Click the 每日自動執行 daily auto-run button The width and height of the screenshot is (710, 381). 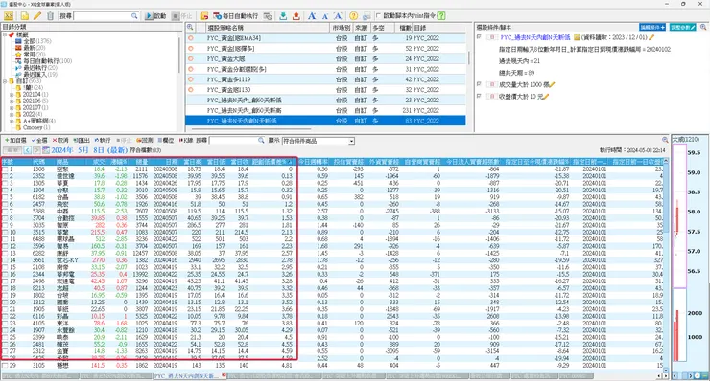pyautogui.click(x=235, y=16)
